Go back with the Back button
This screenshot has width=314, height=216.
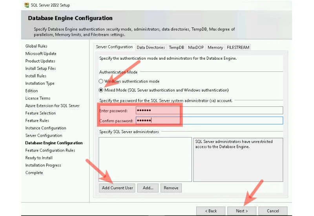pos(211,211)
